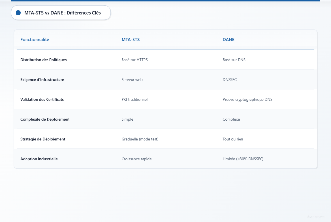This screenshot has height=222, width=331.
Task: Click the 'Basé sur DNS' cell
Action: [x=234, y=60]
